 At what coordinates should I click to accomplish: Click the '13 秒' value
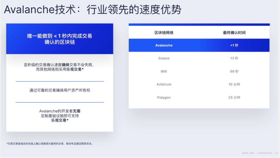(x=234, y=58)
